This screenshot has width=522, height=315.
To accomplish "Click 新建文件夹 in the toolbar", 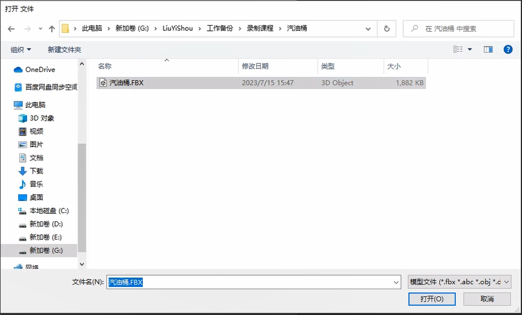I will pyautogui.click(x=64, y=50).
